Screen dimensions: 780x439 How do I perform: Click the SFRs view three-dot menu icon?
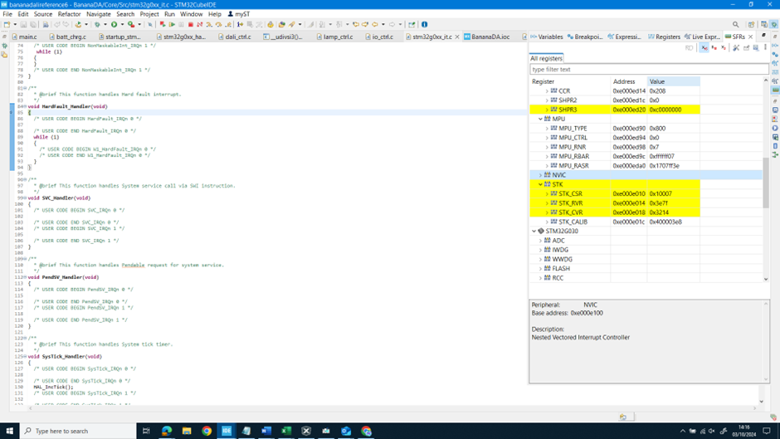(766, 48)
